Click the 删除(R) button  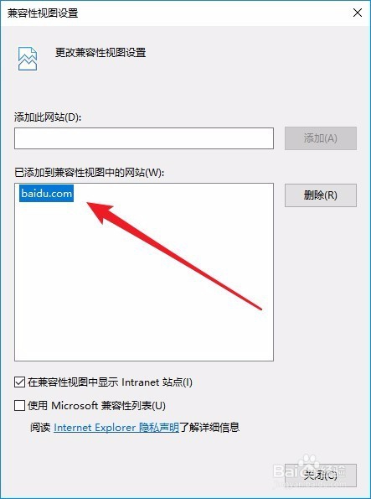click(321, 195)
